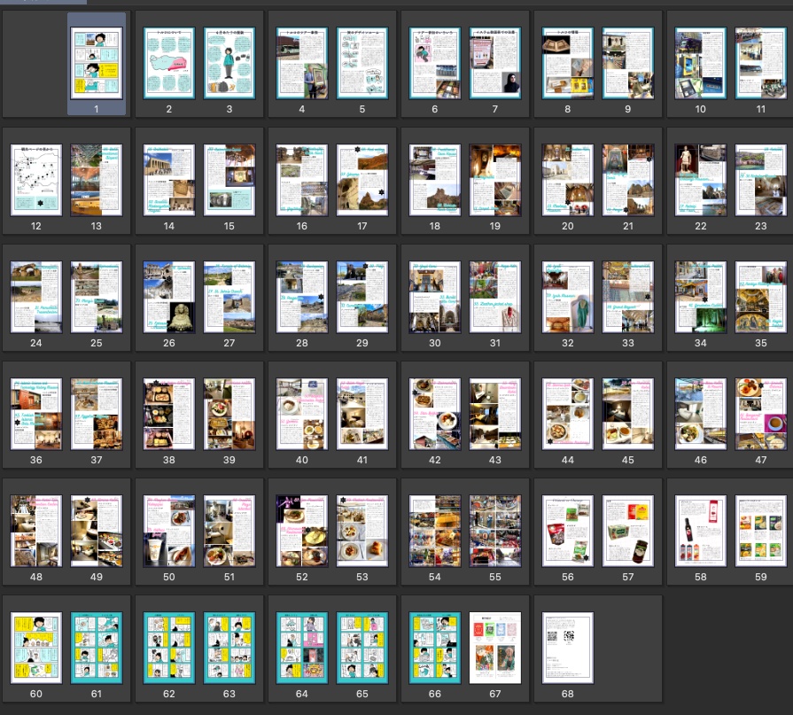Select page 7 with the woman in hijab
Screen dimensions: 793x715
tap(495, 63)
